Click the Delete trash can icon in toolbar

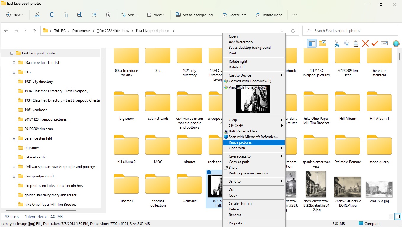108,15
